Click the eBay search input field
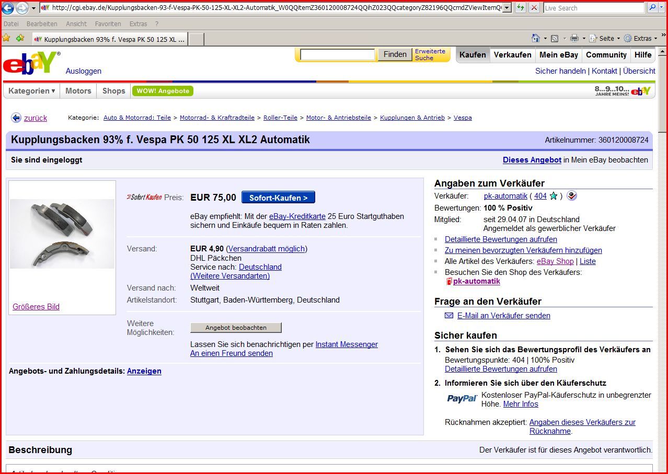The image size is (668, 474). [338, 55]
